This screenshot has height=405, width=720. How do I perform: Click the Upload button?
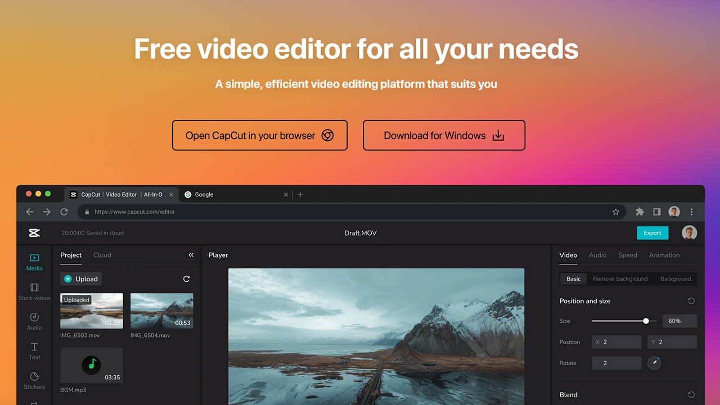pos(80,278)
